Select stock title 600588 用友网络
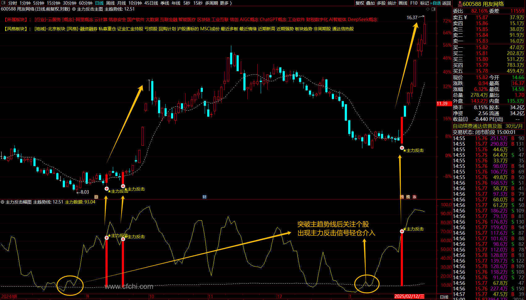This screenshot has width=526, height=300. 483,4
